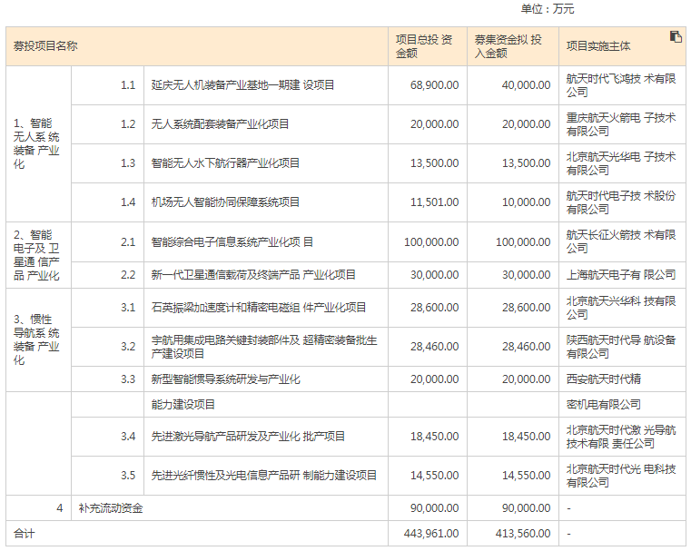Click project number 3.4

pyautogui.click(x=128, y=437)
